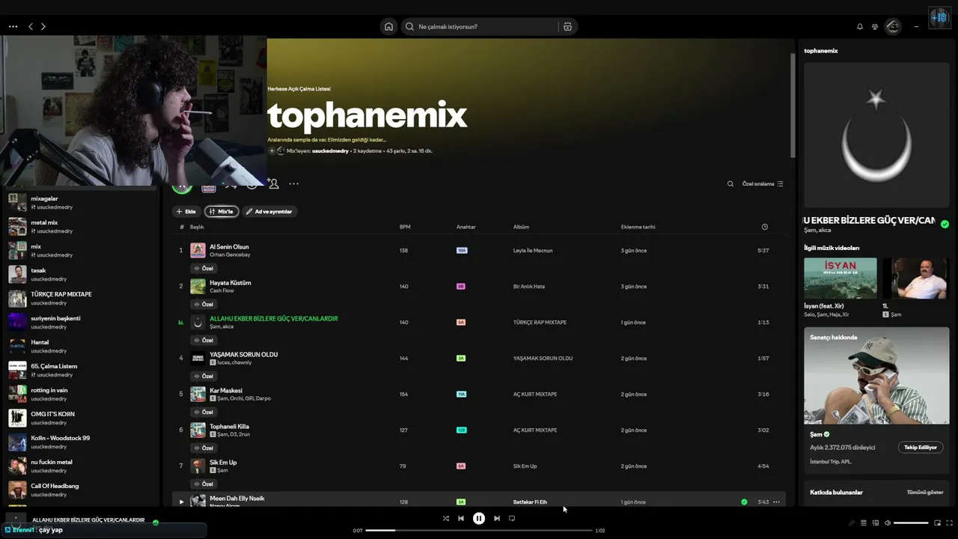
Task: Open artist link 'Cash Flow'
Action: [x=222, y=290]
